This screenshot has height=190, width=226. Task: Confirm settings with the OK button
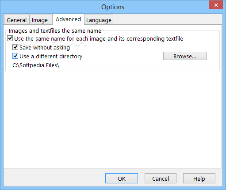(122, 179)
